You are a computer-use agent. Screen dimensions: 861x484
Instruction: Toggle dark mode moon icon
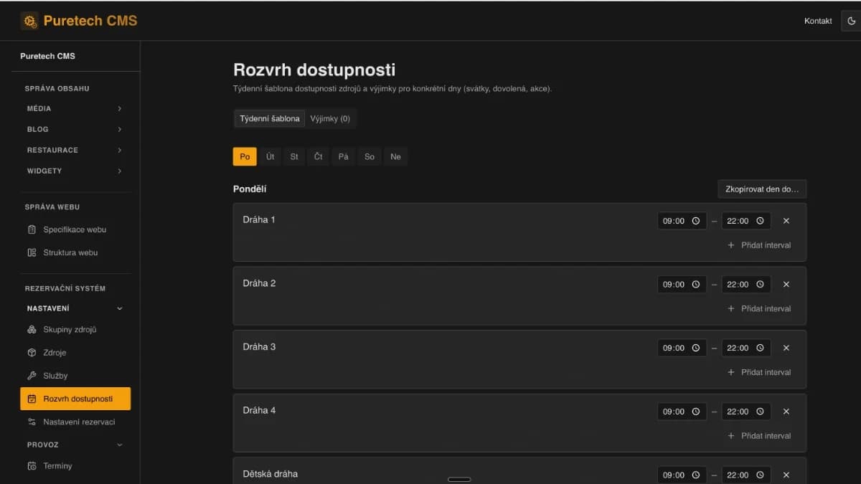coord(852,21)
